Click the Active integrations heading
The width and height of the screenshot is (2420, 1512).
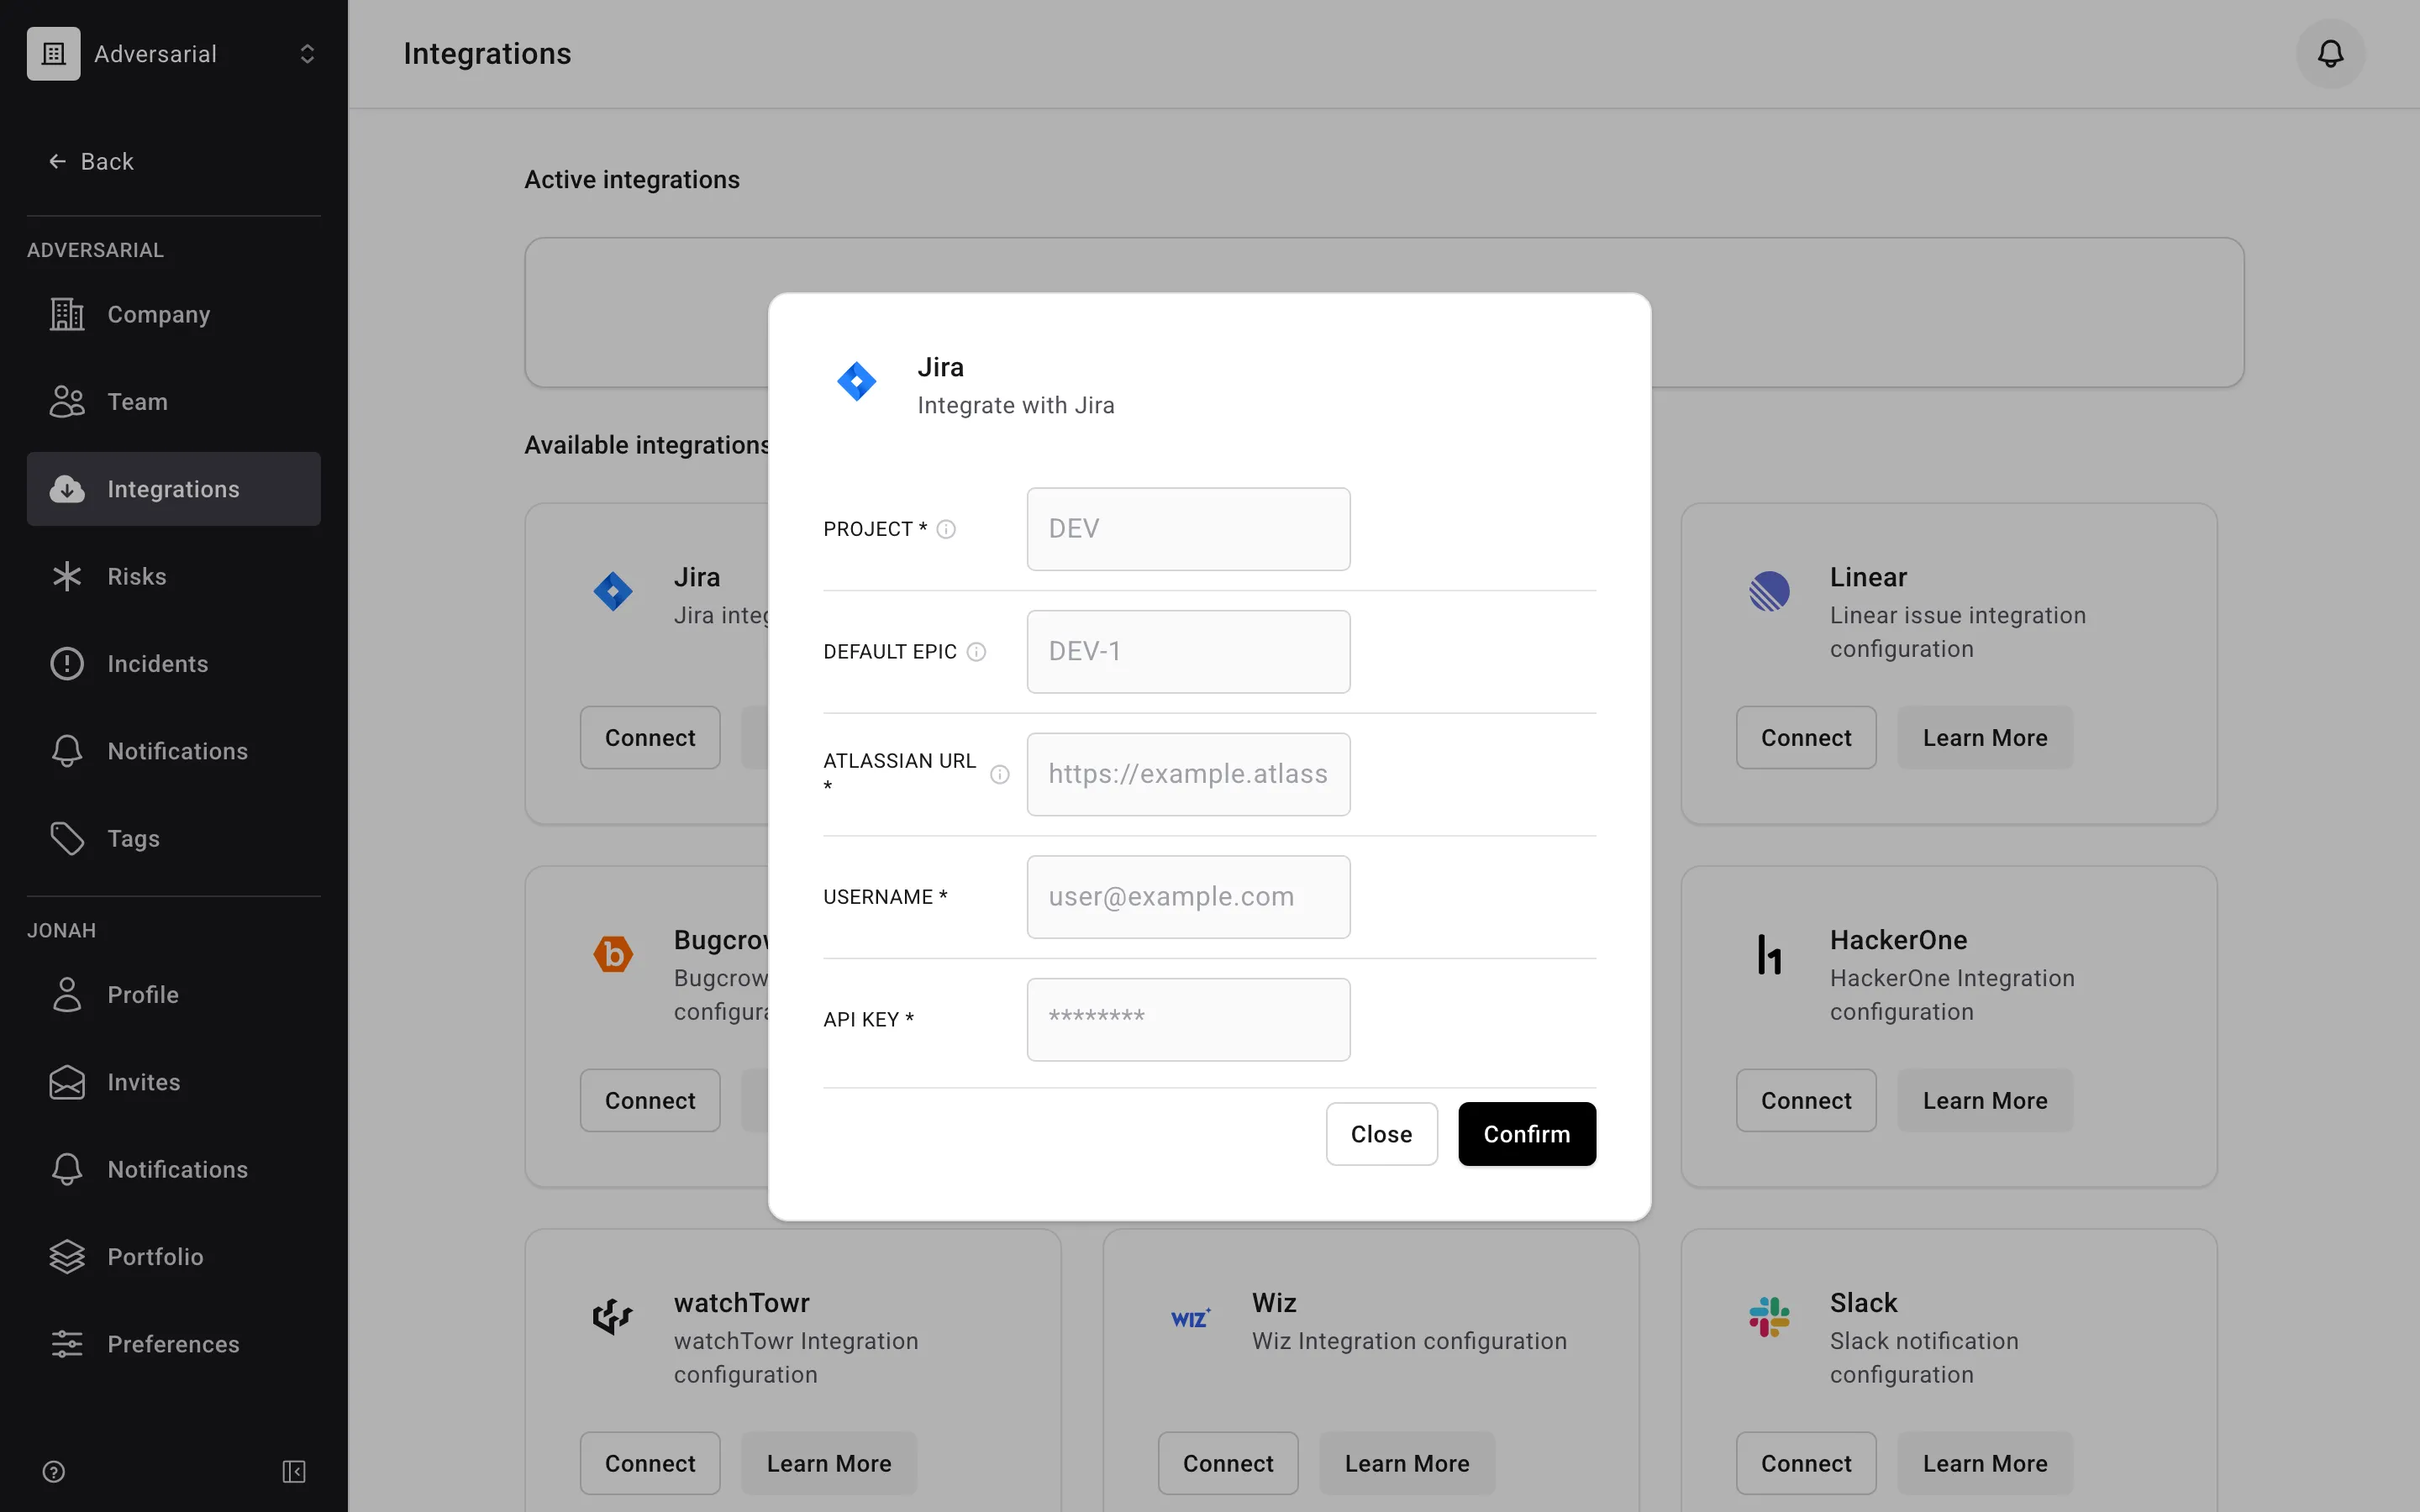pos(632,180)
